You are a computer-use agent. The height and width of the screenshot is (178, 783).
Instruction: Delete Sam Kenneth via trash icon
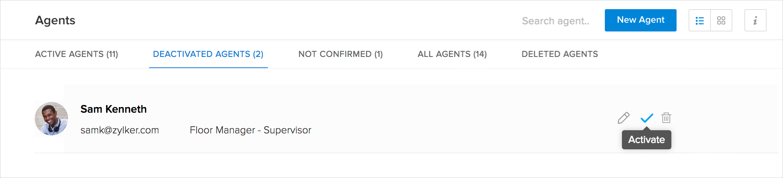[x=666, y=118]
